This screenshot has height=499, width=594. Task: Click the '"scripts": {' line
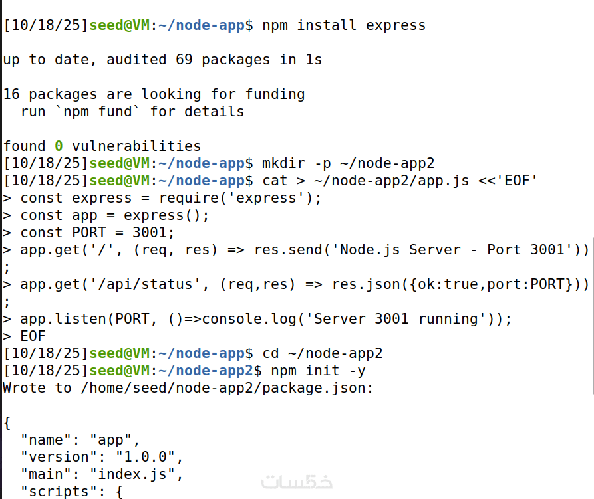click(x=72, y=492)
